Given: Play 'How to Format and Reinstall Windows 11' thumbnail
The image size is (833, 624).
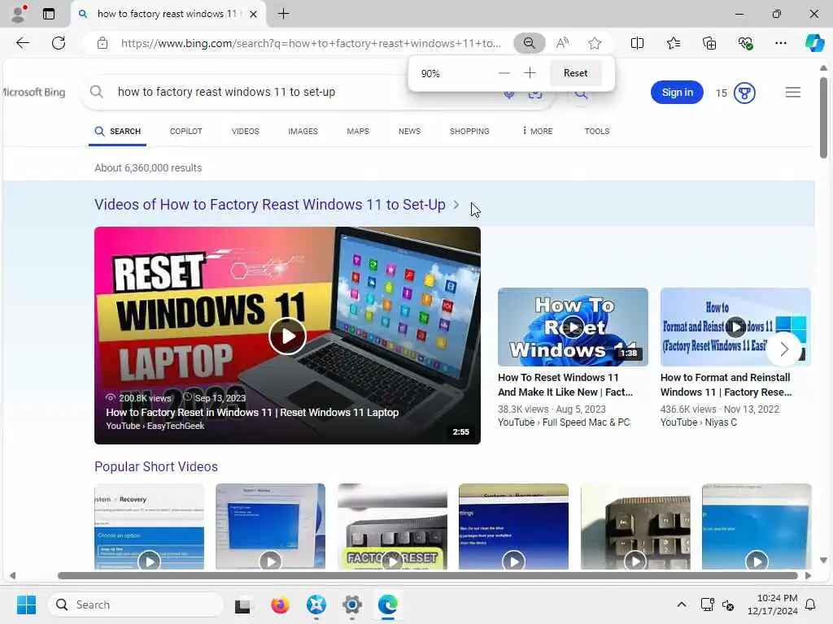Looking at the screenshot, I should [x=735, y=327].
